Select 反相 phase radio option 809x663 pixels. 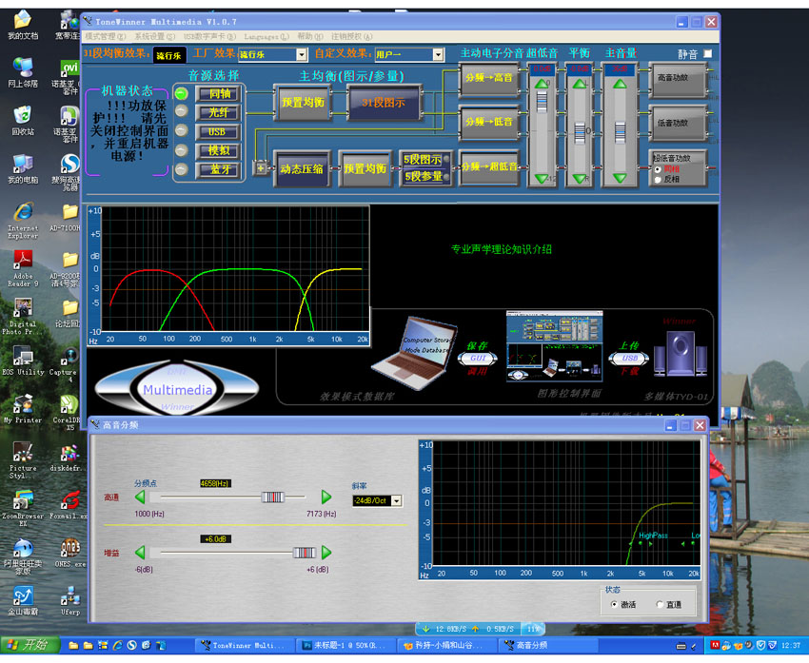(658, 179)
